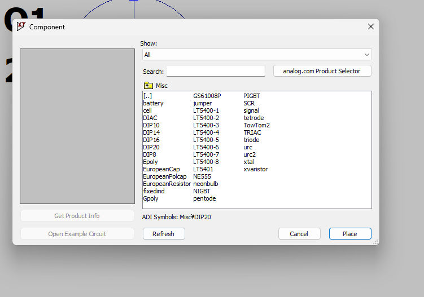The height and width of the screenshot is (297, 424).
Task: Click the component preview pane
Action: coord(77,126)
